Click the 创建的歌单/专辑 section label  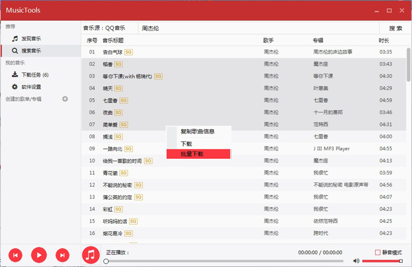tap(23, 99)
